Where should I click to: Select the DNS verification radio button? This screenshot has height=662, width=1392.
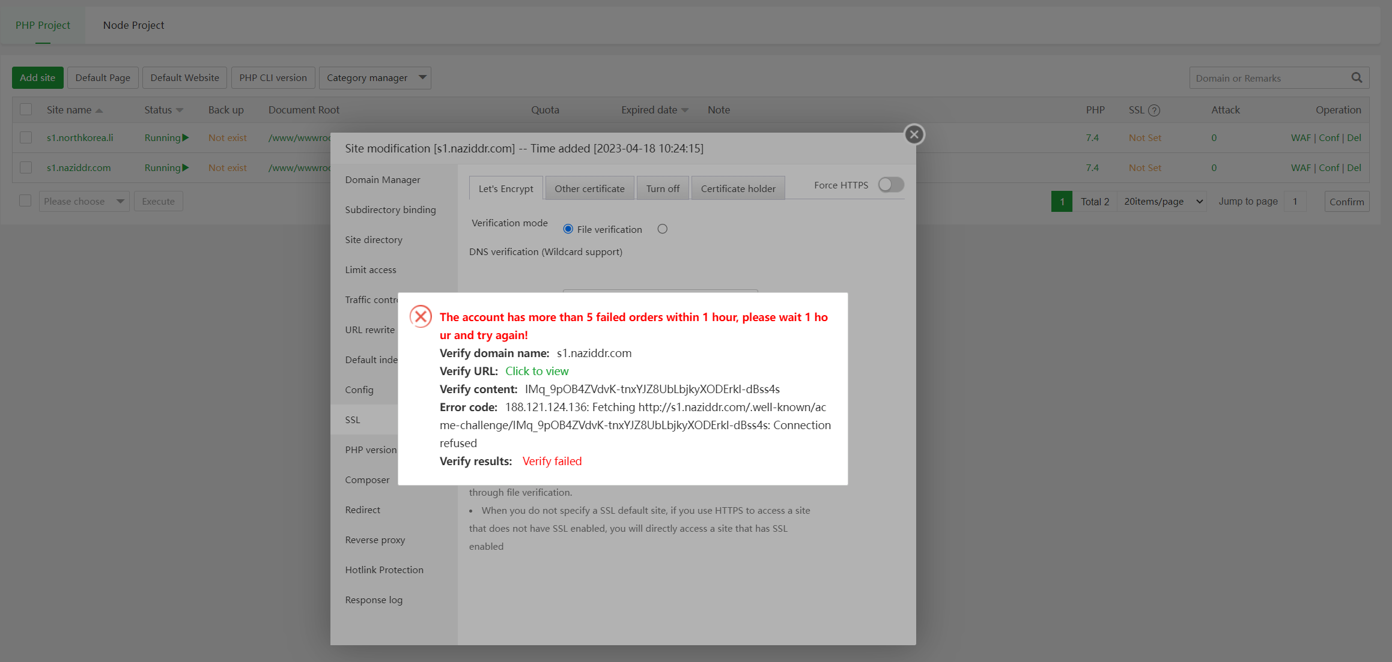(x=662, y=229)
